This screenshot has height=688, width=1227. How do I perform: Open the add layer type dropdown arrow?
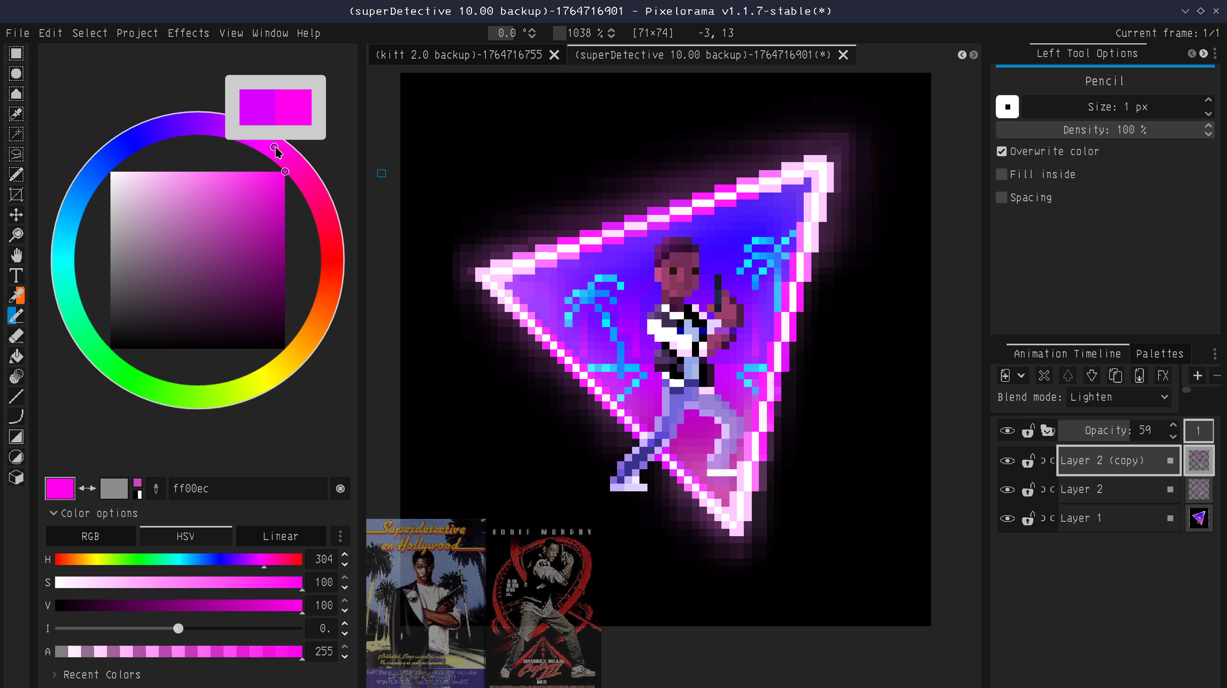pyautogui.click(x=1021, y=376)
